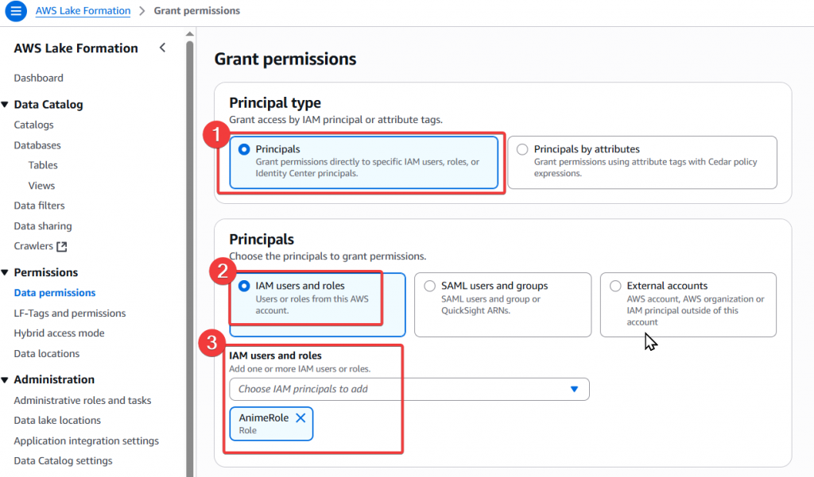Screen dimensions: 814x477
Task: Collapse the sidebar with the chevron icon
Action: 162,48
